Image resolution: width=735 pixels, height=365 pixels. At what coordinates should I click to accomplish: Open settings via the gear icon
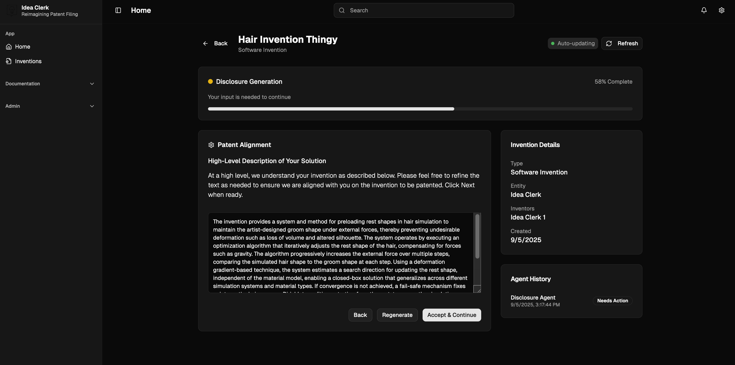pos(722,10)
